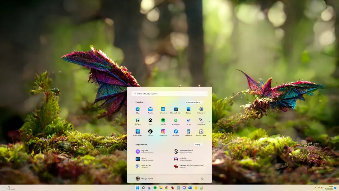339x191 pixels.
Task: Open Ustawienia from the pinned apps
Action: click(201, 110)
